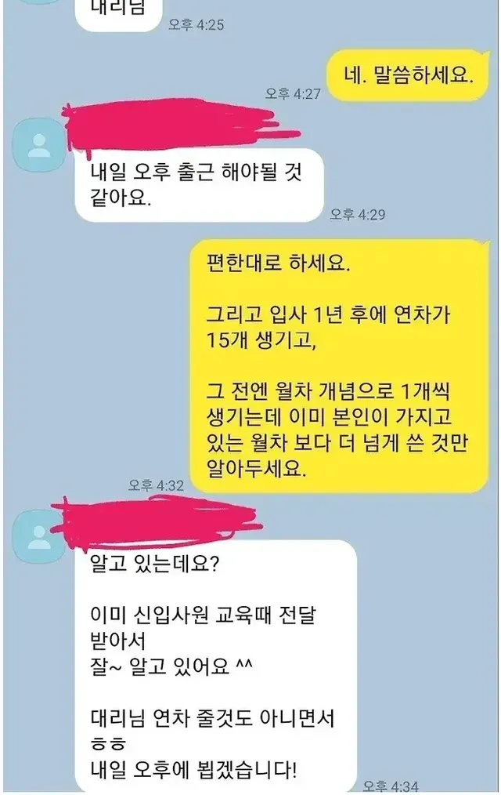The image size is (501, 795).
Task: Tap the 편한대로 하세요. line in the yellow bubble
Action: click(x=279, y=263)
